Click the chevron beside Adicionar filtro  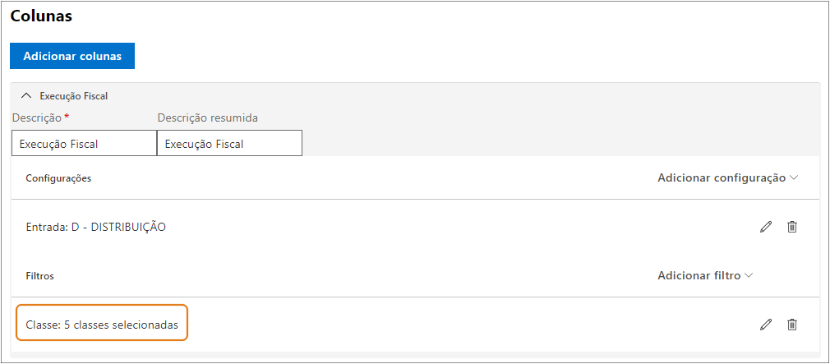point(748,275)
